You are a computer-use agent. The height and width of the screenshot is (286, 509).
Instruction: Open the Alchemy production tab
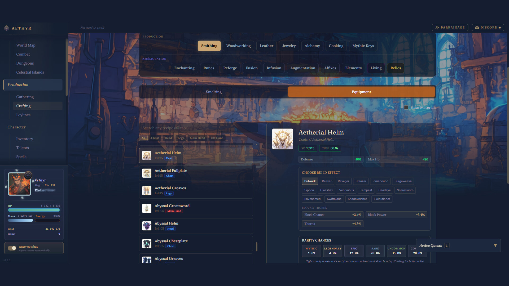(312, 46)
